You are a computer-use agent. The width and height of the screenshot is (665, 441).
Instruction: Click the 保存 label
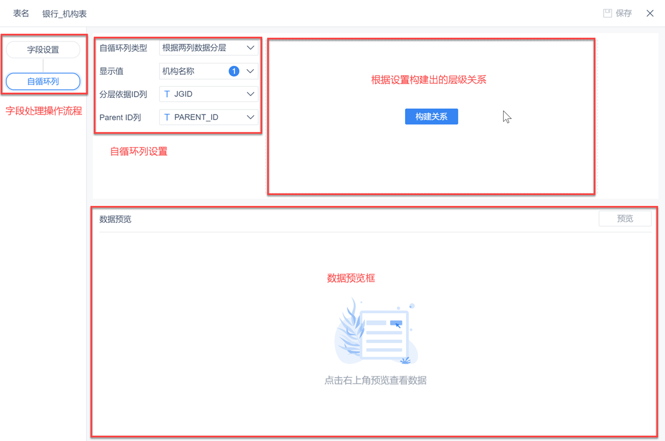(623, 13)
